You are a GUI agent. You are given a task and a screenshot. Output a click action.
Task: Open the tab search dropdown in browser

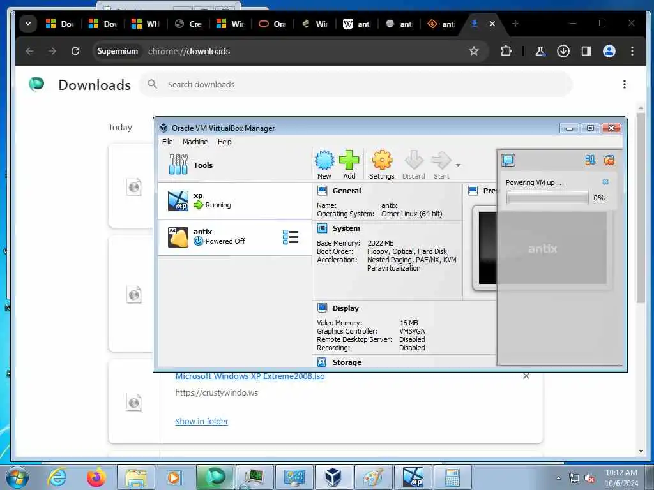[28, 24]
